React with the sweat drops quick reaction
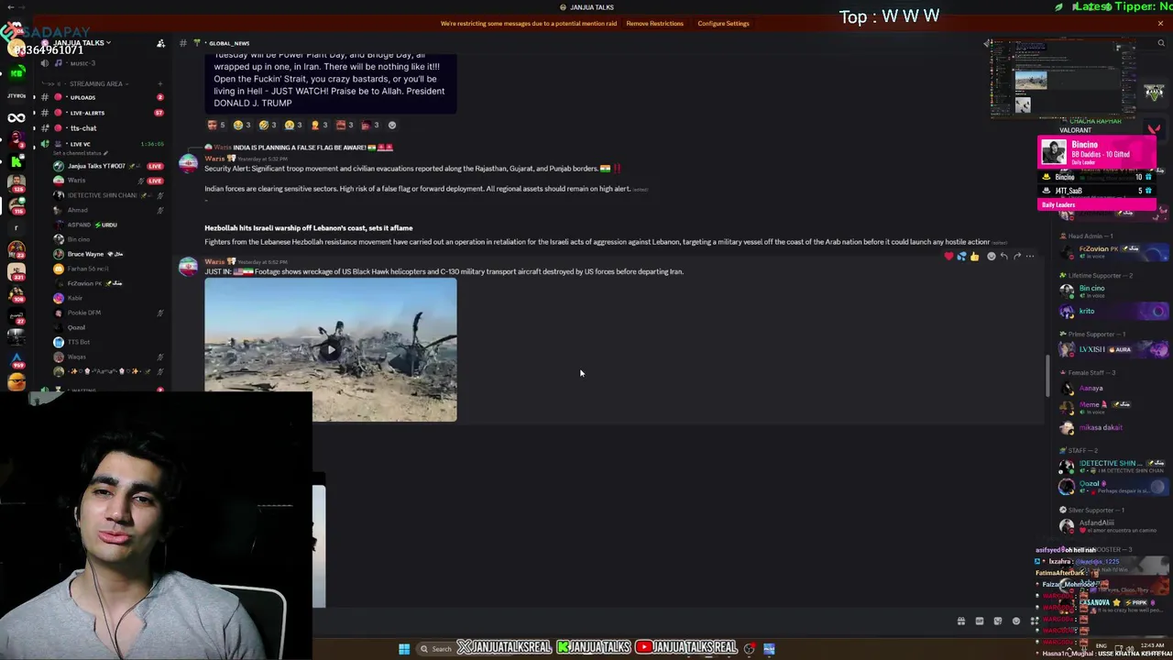This screenshot has width=1173, height=660. coord(961,257)
